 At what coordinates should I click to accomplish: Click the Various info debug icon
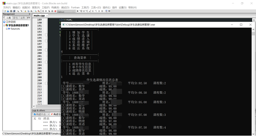point(109,11)
